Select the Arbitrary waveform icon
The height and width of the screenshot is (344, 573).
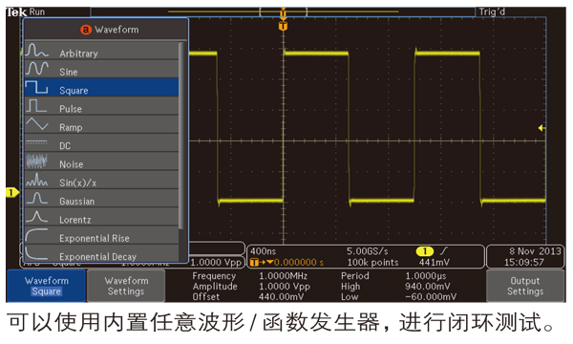point(36,50)
